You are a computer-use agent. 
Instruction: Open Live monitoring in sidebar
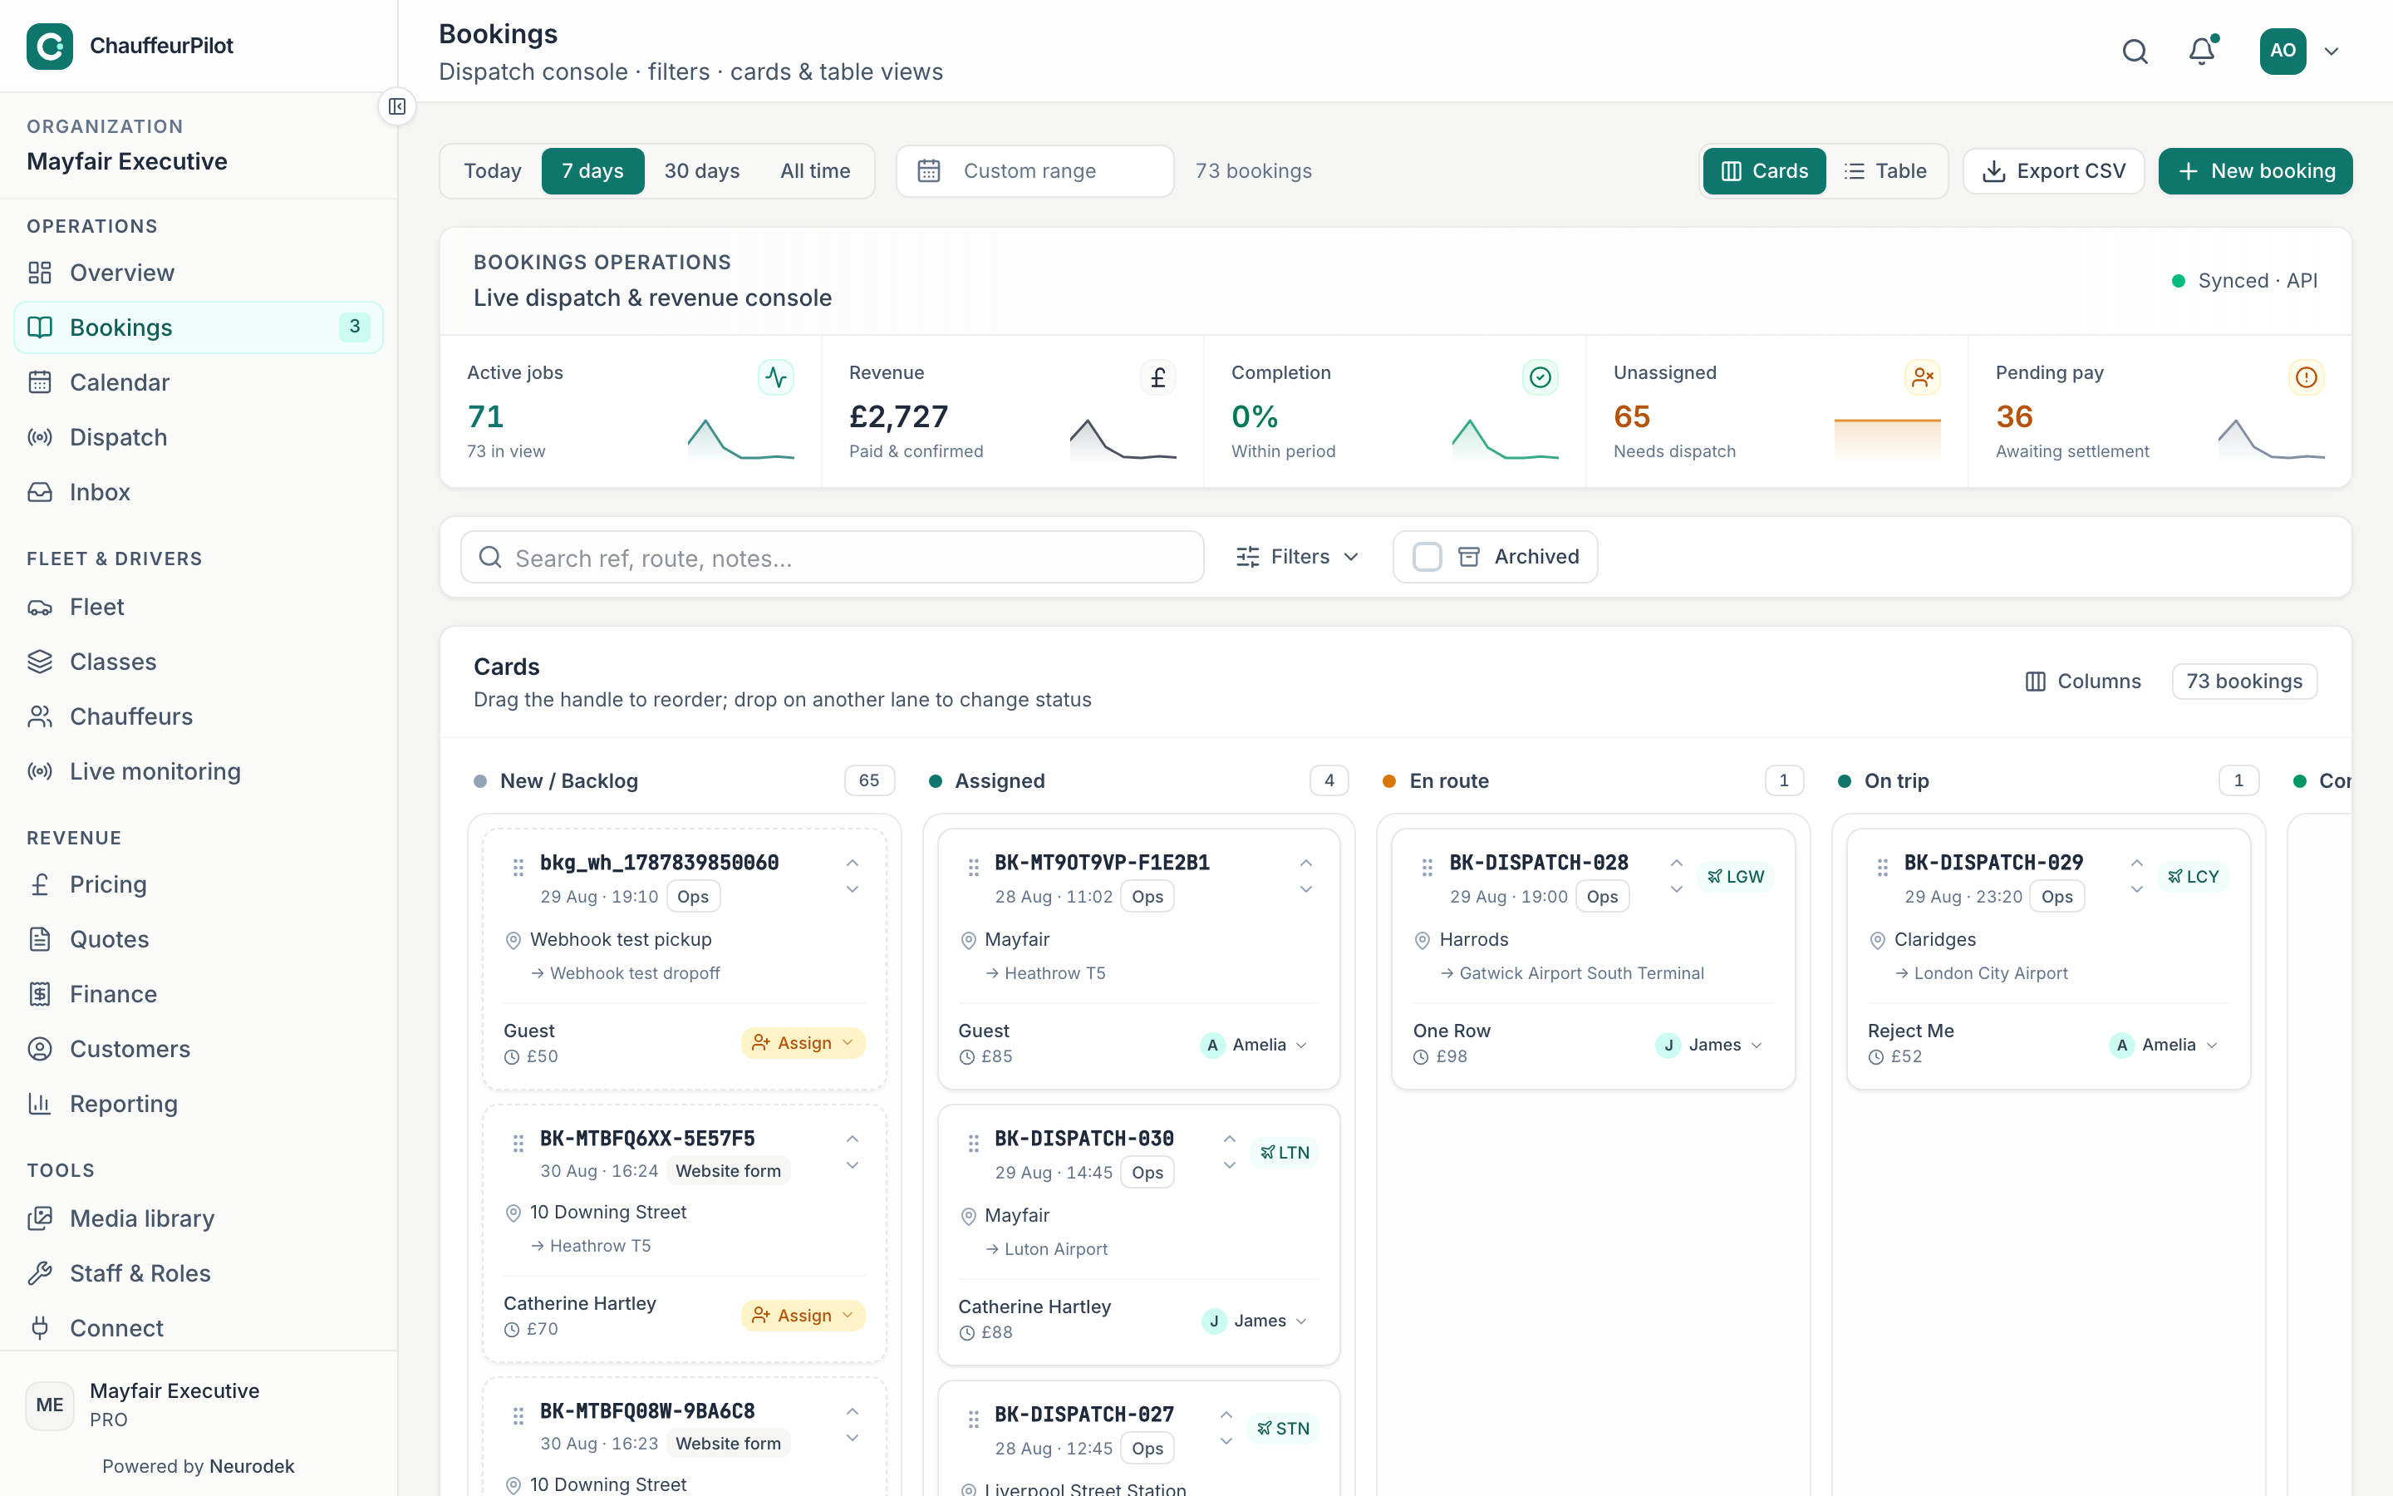coord(199,772)
